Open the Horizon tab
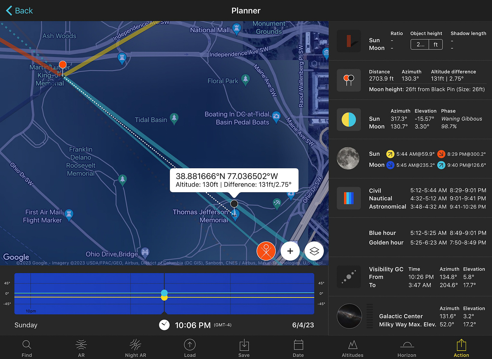Viewport: 492px width, 359px height. pyautogui.click(x=407, y=348)
